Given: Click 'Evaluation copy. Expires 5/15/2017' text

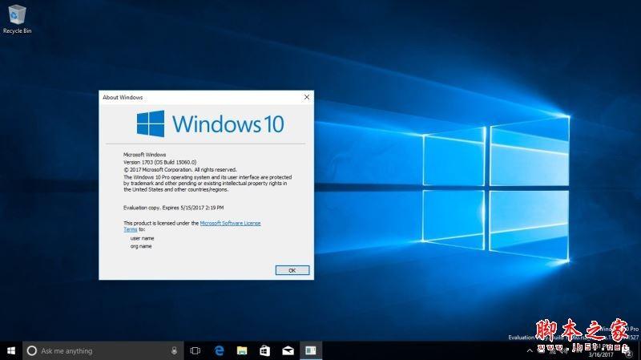Looking at the screenshot, I should [173, 208].
